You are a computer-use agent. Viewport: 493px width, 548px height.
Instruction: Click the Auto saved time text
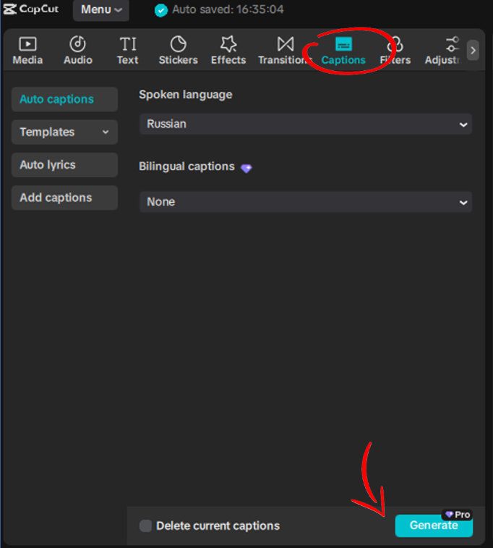point(228,9)
